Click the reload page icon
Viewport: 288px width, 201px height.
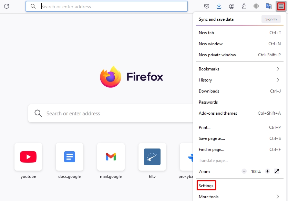(7, 6)
